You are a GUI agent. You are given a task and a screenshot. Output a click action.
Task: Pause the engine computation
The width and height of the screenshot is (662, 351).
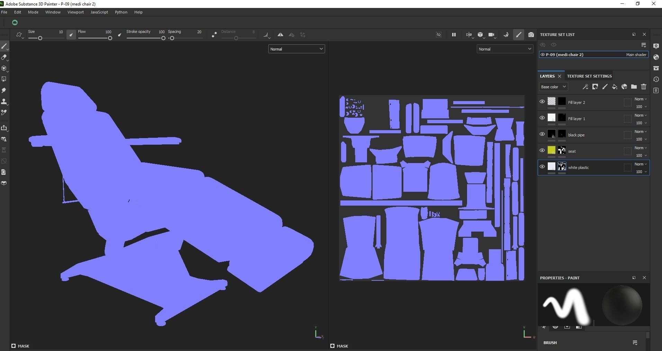click(x=454, y=35)
